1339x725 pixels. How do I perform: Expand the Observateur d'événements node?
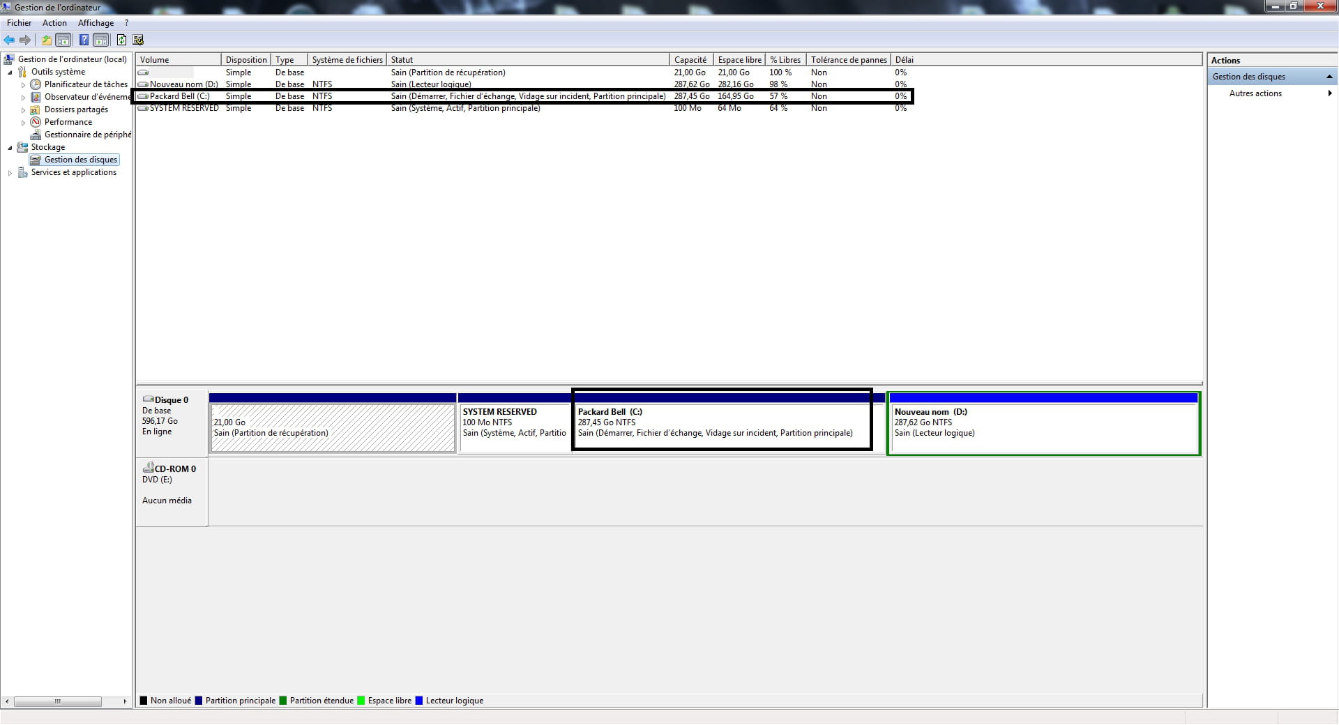[x=23, y=98]
